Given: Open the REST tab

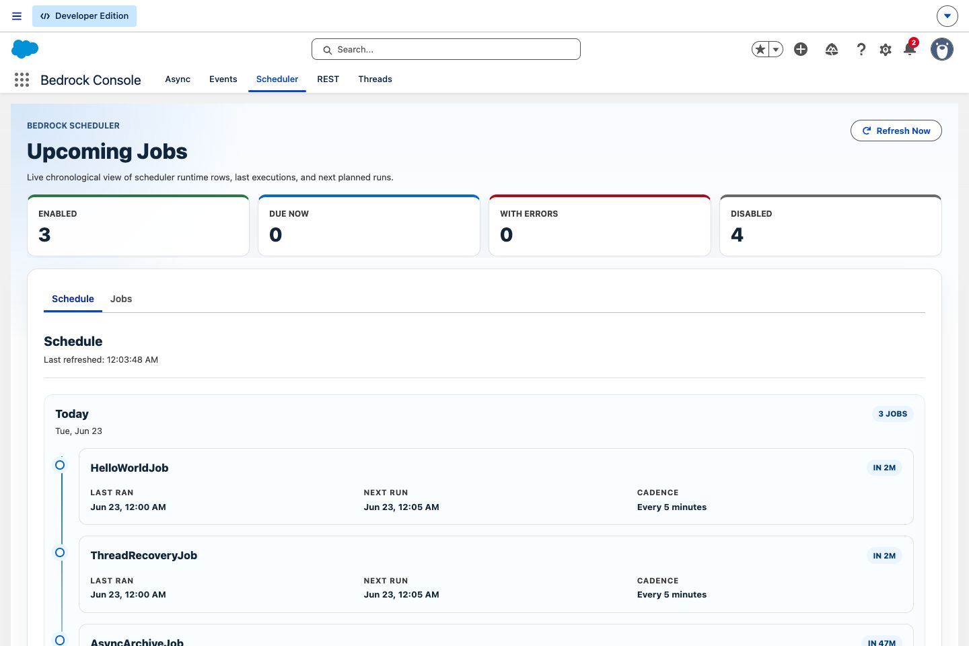Looking at the screenshot, I should point(328,79).
